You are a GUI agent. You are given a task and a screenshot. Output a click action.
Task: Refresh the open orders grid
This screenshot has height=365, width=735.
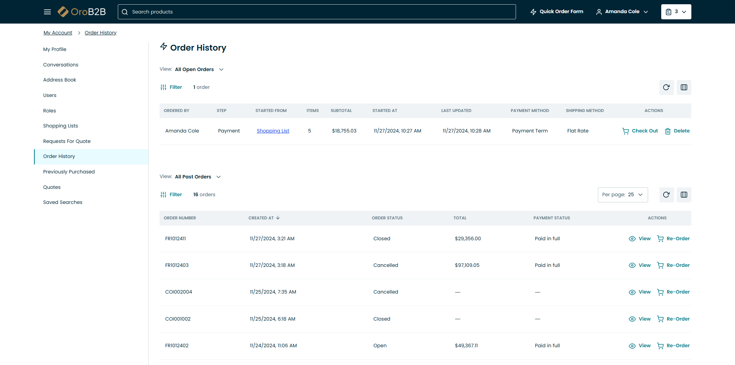click(666, 87)
